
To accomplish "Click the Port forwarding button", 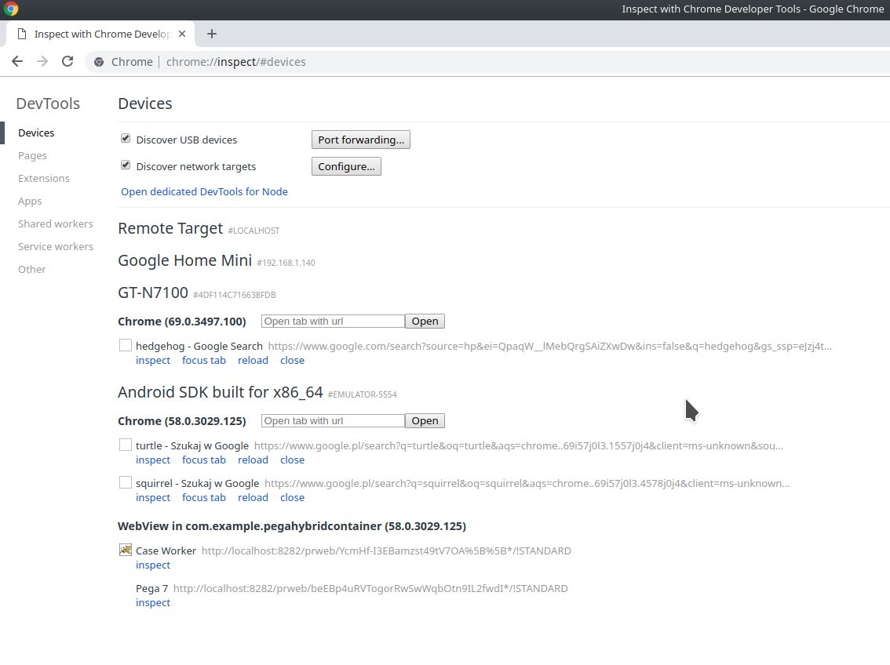I will tap(361, 140).
